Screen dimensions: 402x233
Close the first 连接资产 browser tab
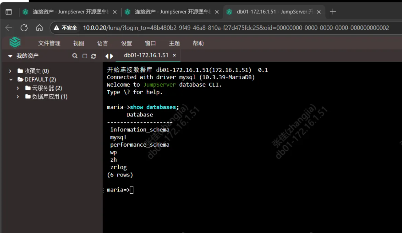click(x=115, y=12)
